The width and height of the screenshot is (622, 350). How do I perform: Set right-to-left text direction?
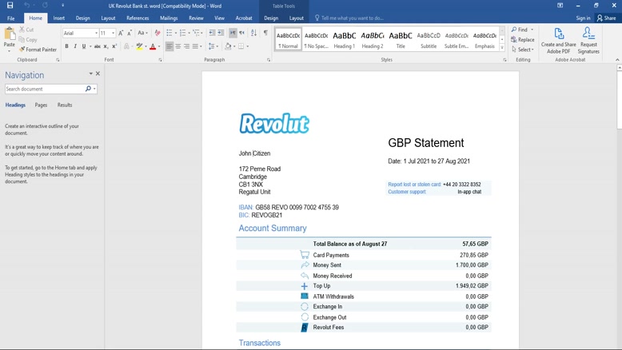coord(241,33)
